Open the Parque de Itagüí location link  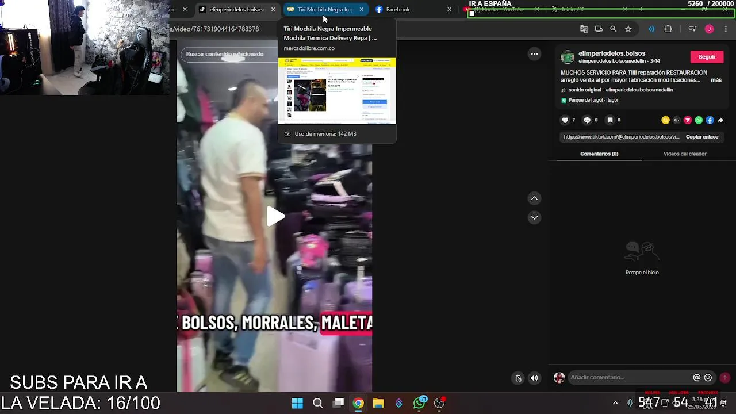[x=593, y=100]
